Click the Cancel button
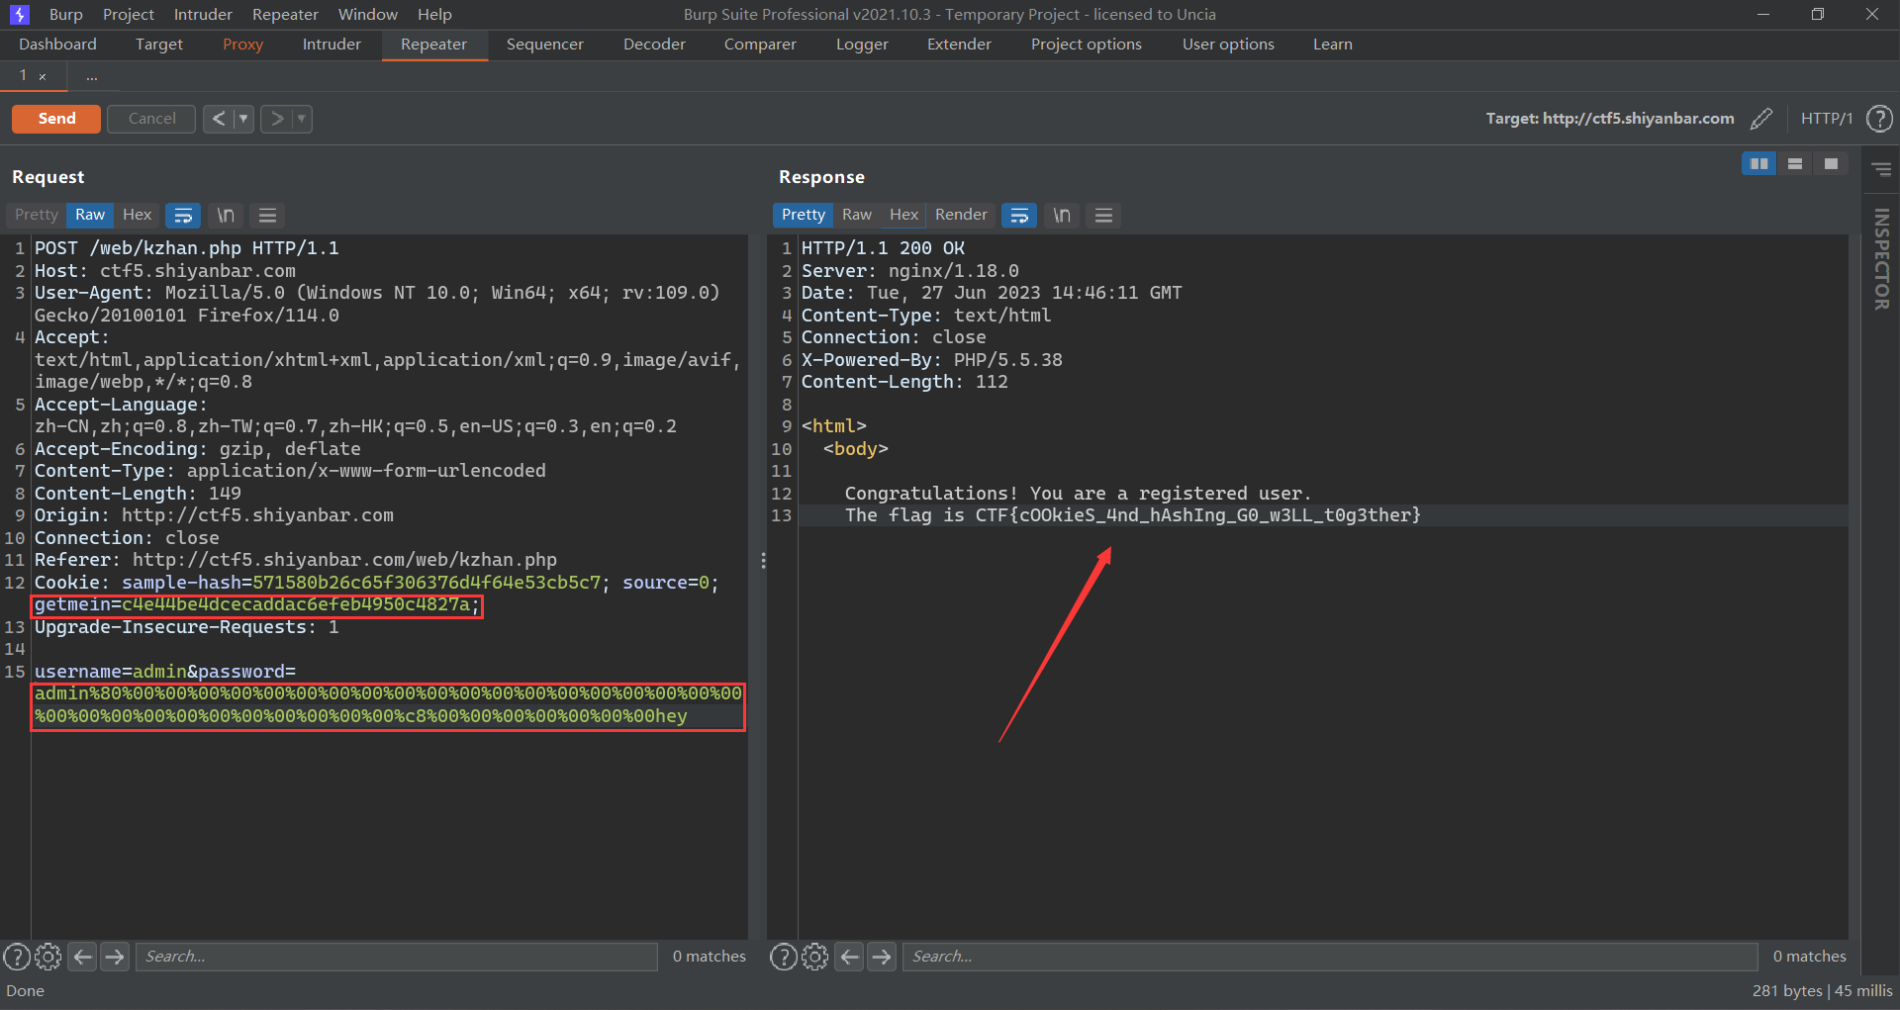This screenshot has height=1010, width=1900. pos(150,119)
